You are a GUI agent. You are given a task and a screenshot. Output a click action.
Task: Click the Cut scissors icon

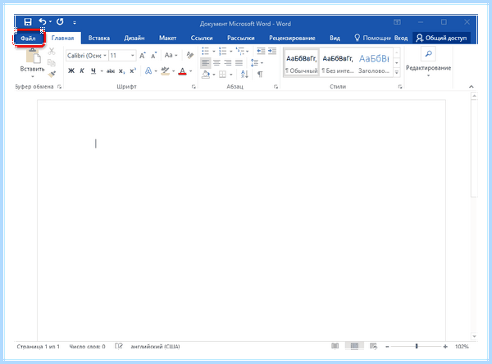click(x=52, y=51)
